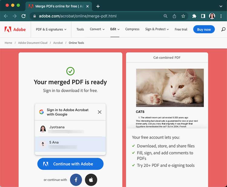Expand the Edit dropdown

pyautogui.click(x=115, y=29)
